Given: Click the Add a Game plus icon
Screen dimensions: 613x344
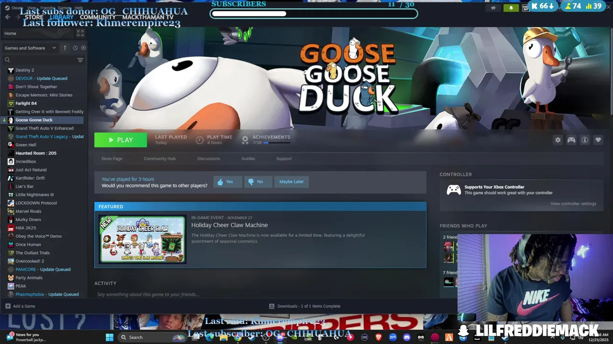Looking at the screenshot, I should (x=8, y=306).
